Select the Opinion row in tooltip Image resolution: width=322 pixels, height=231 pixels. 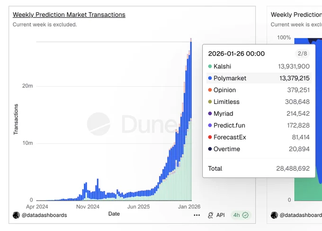(259, 90)
